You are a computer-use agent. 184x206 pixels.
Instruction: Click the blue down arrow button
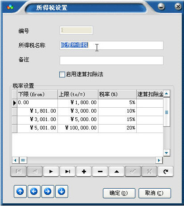click(61, 191)
